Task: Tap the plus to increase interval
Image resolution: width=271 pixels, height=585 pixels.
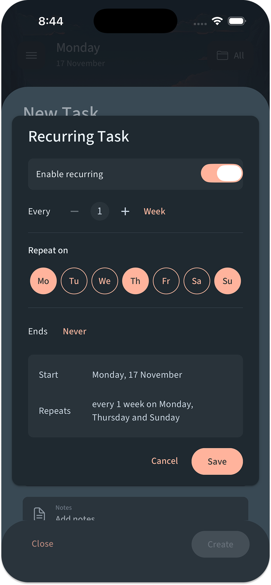Action: [x=125, y=211]
